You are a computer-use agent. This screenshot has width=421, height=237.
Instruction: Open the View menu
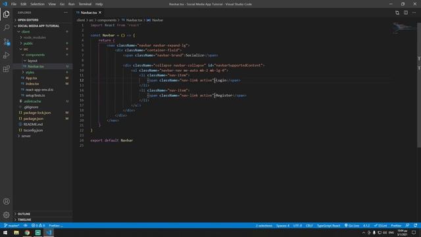pos(52,4)
